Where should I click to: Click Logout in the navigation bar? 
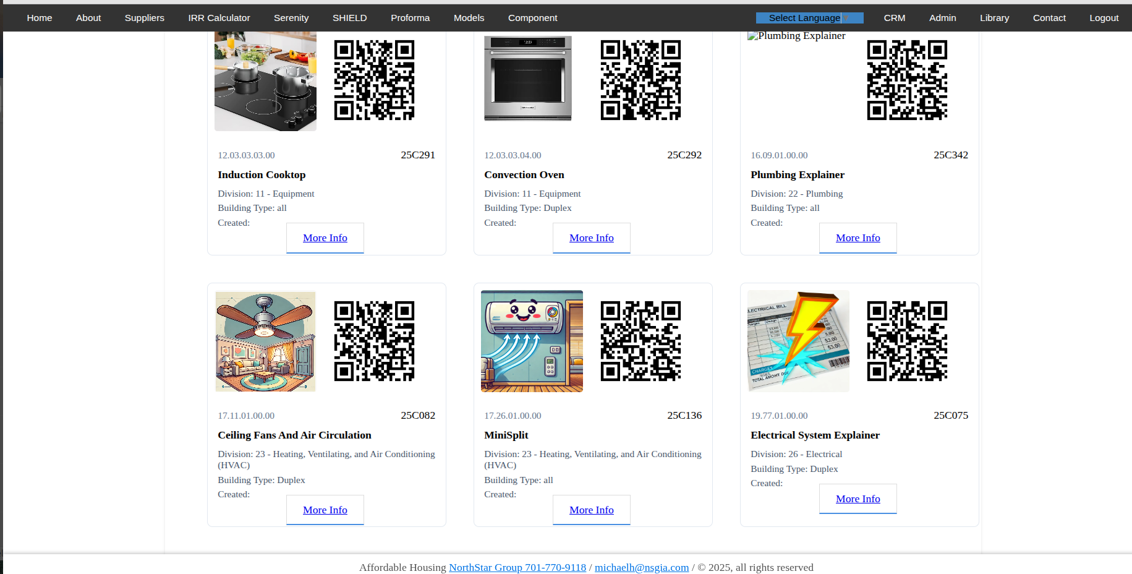(x=1104, y=18)
